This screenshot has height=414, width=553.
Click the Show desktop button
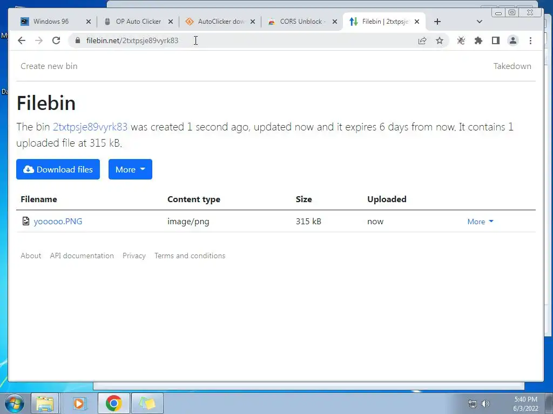click(549, 403)
